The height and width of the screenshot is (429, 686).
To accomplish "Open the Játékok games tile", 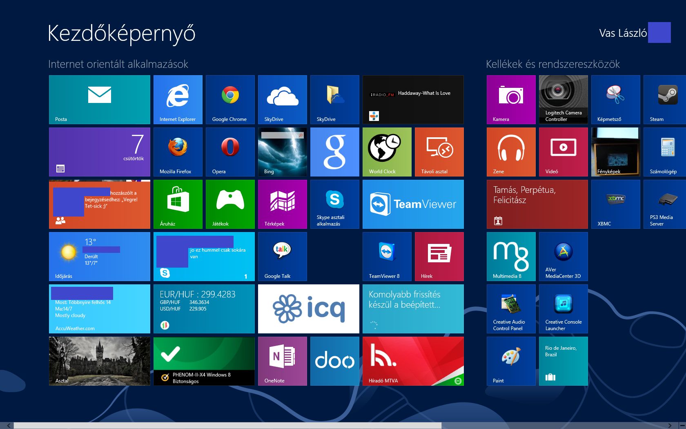I will pos(230,204).
